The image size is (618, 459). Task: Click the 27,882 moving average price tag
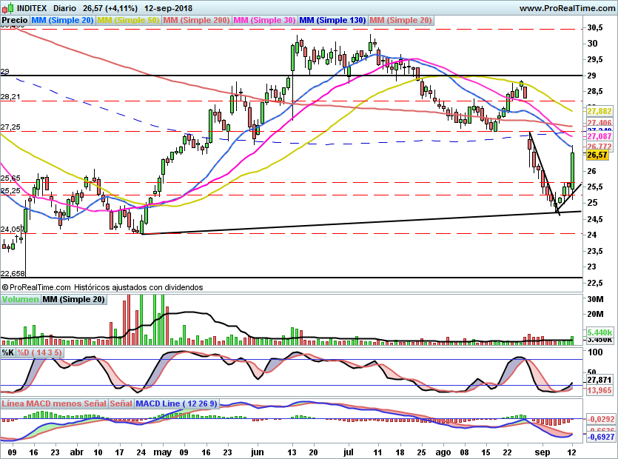(598, 110)
